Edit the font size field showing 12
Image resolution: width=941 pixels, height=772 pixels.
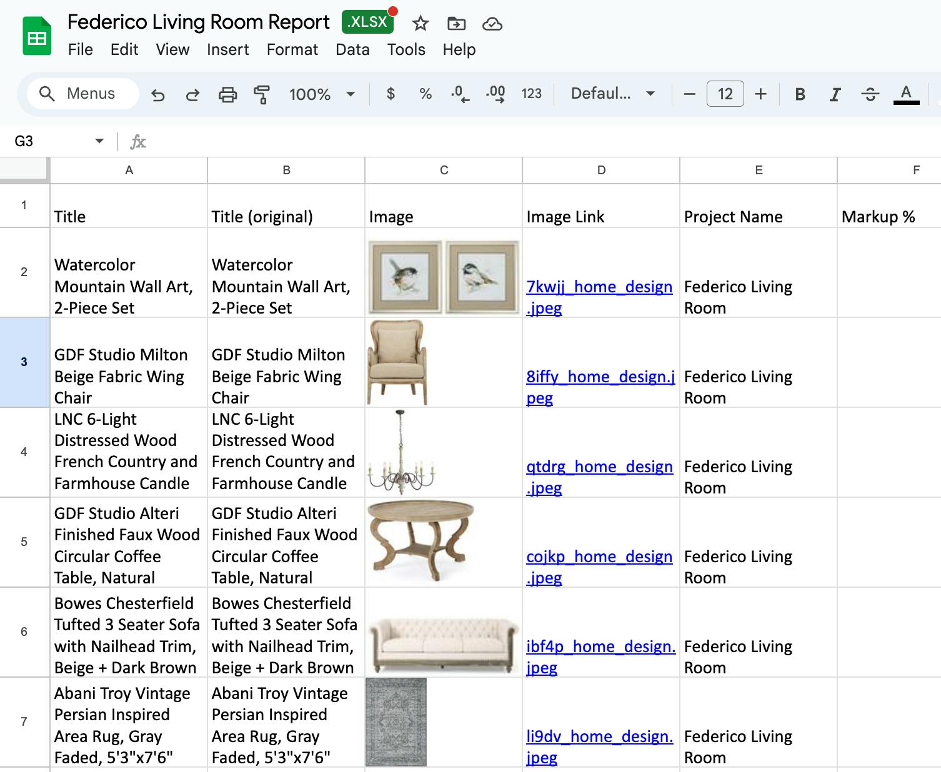[725, 94]
